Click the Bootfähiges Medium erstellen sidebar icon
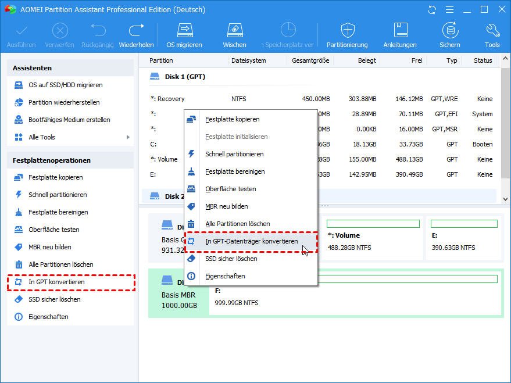 (19, 120)
